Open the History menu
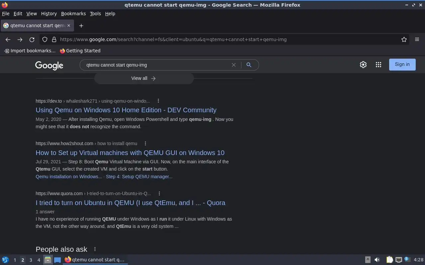 49,14
